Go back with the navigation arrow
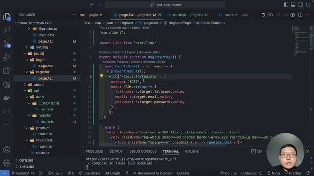Viewport: 314px width, 176px height. [x=92, y=5]
